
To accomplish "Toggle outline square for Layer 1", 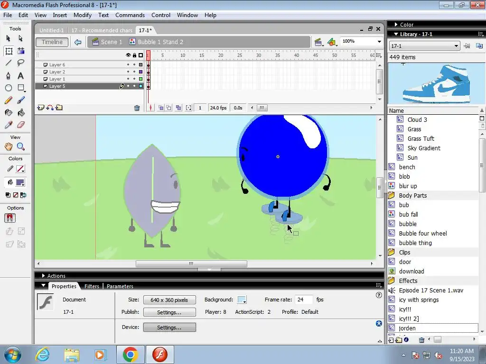I will click(140, 79).
